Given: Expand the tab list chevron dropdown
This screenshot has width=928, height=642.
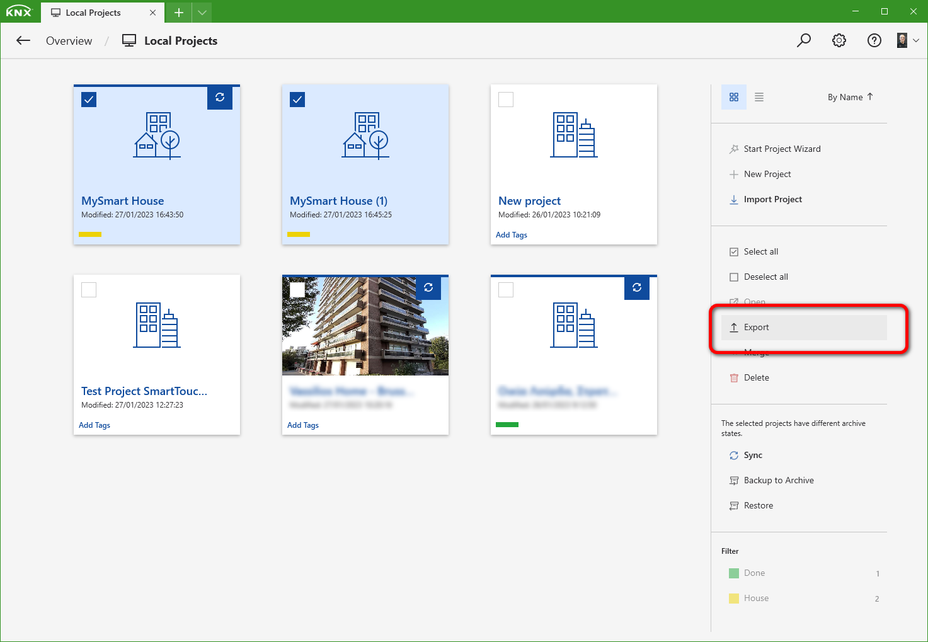Looking at the screenshot, I should click(x=202, y=13).
